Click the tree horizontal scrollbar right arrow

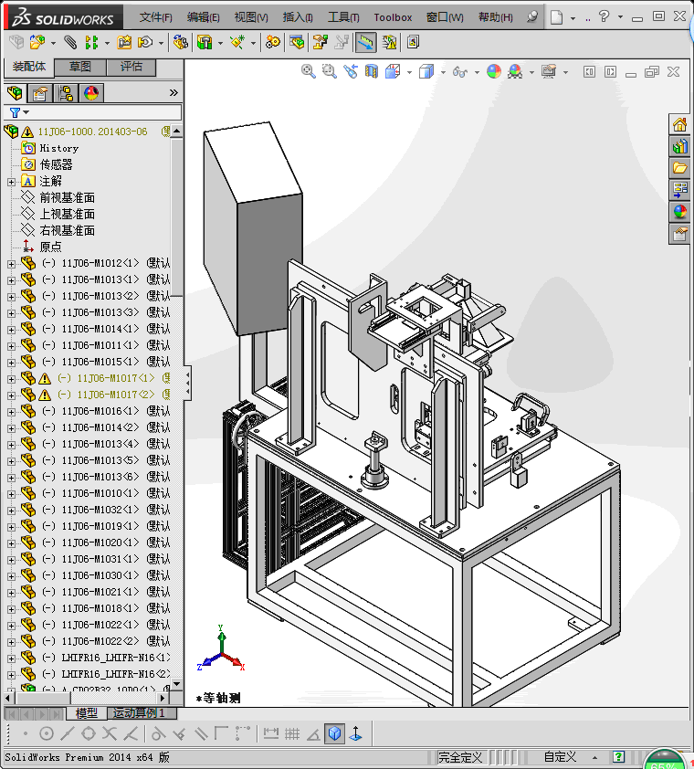[163, 698]
